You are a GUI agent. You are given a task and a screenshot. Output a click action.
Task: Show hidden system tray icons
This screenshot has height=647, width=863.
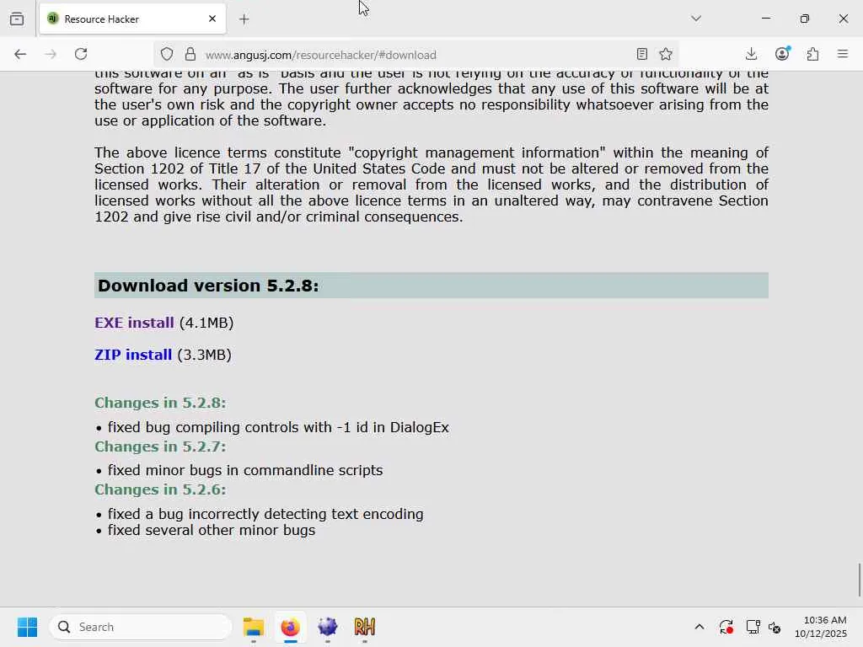tap(700, 627)
